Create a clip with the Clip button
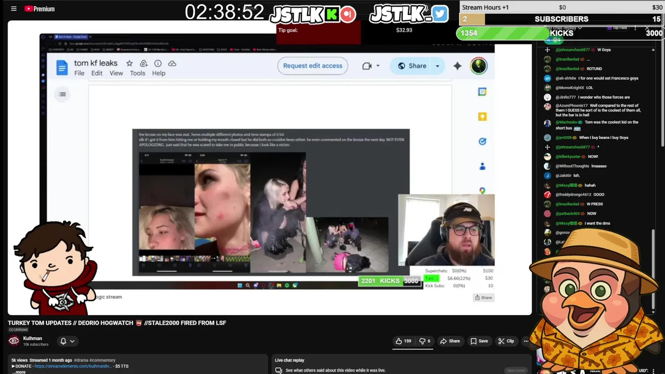 (x=506, y=341)
